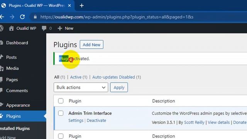Image resolution: width=247 pixels, height=139 pixels.
Task: Filter plugins by All
Action: click(x=57, y=77)
